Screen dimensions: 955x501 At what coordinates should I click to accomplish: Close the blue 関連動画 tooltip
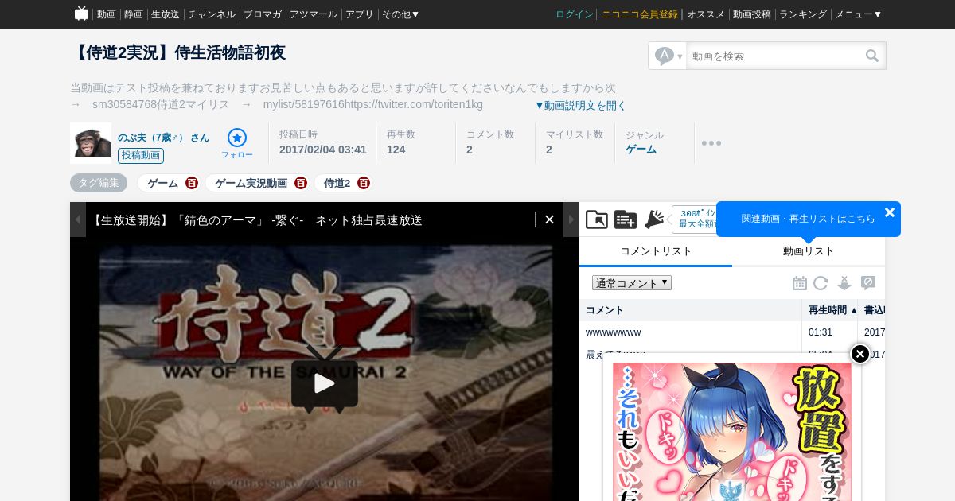890,212
